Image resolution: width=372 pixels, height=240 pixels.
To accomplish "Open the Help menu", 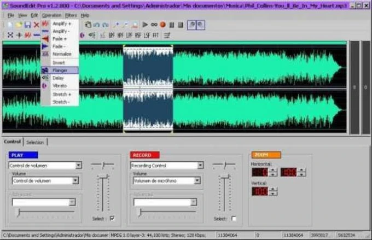I will [x=85, y=15].
